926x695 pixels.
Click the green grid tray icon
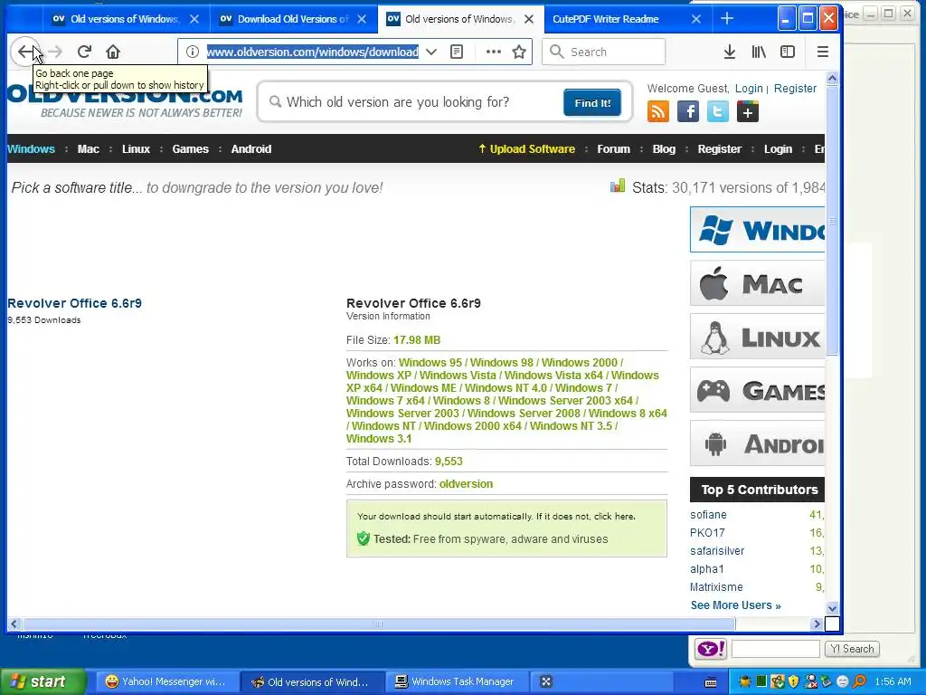761,682
